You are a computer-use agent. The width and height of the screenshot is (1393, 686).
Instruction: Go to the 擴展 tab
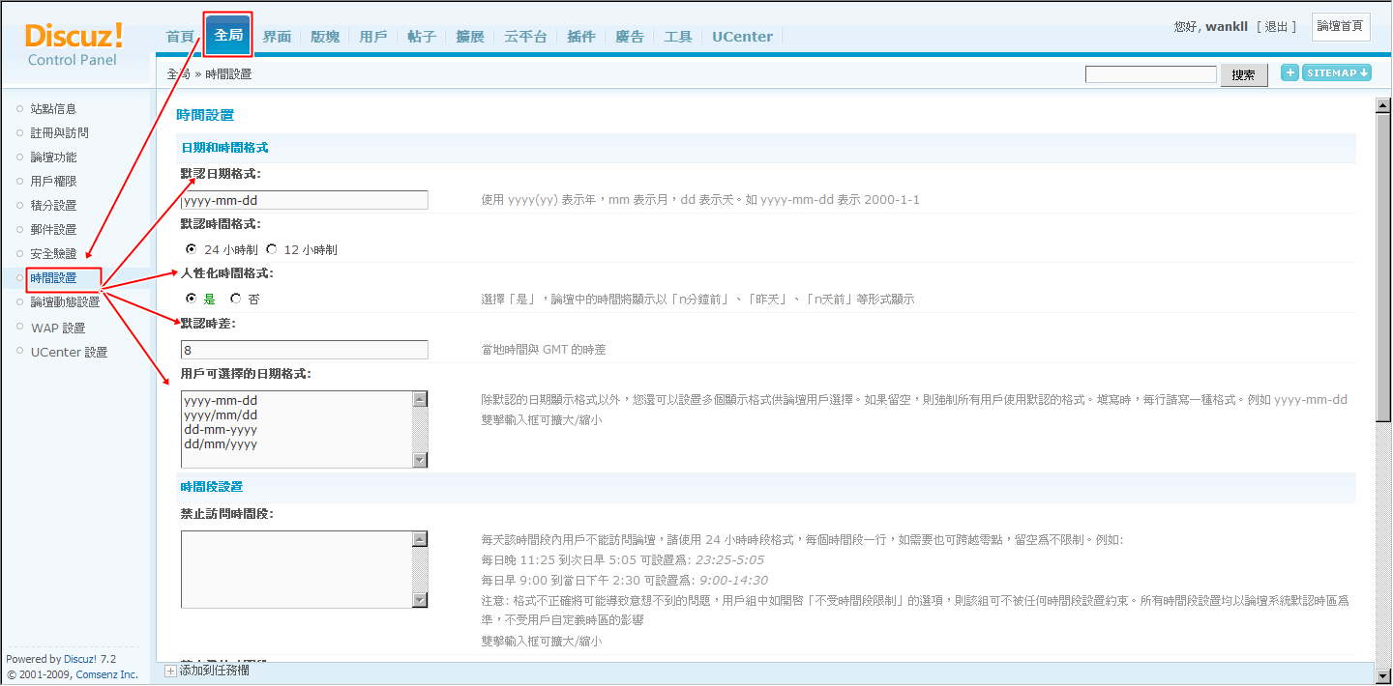470,37
